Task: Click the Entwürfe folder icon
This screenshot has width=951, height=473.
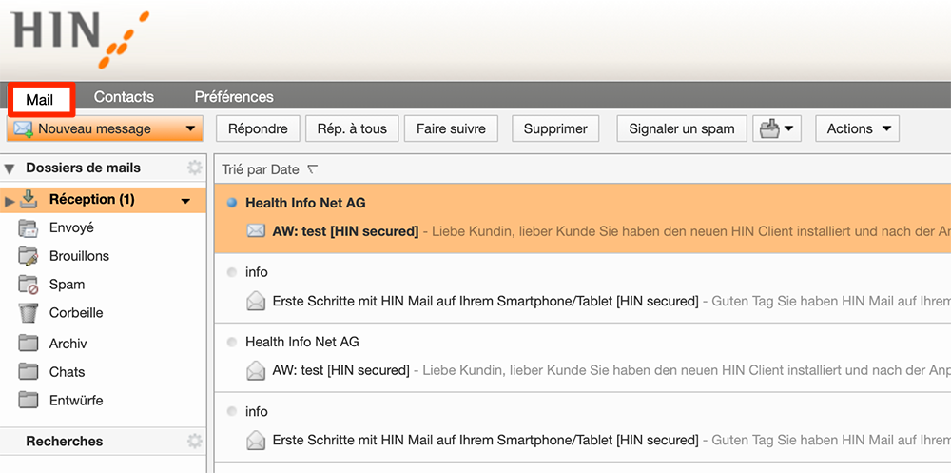Action: (x=29, y=400)
